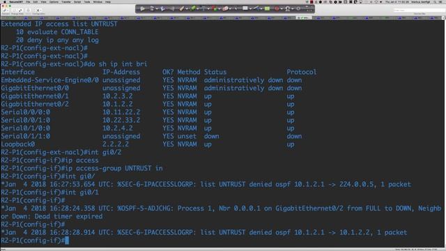Image resolution: width=446 pixels, height=251 pixels.
Task: Click the '10 evaluate CONN_TABLE' line
Action: click(x=57, y=32)
